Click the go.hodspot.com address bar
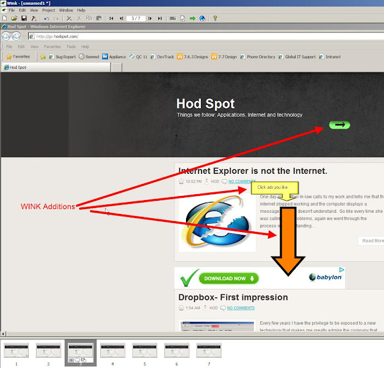 [x=206, y=37]
